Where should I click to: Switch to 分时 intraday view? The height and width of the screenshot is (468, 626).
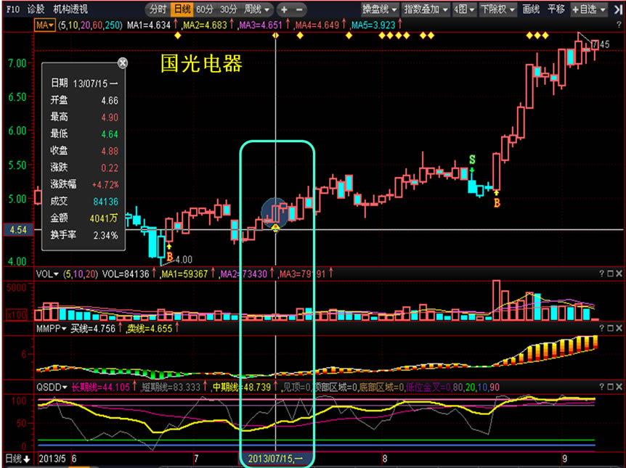[158, 9]
